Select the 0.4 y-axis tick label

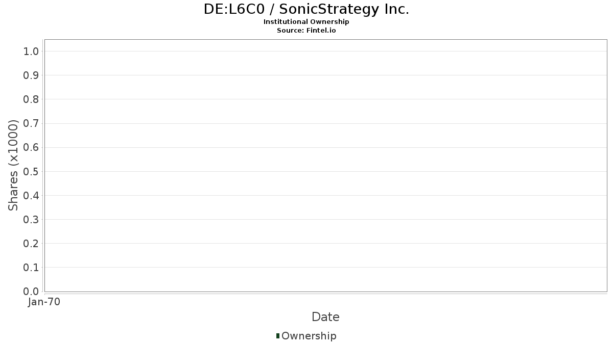click(31, 196)
